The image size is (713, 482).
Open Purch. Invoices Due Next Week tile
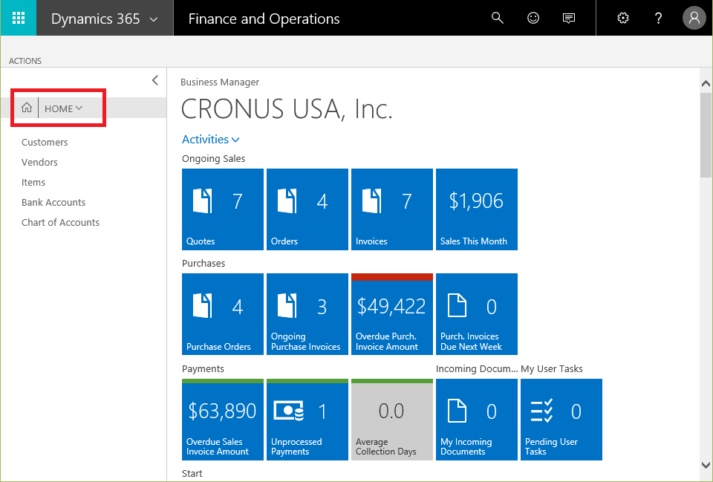coord(477,313)
